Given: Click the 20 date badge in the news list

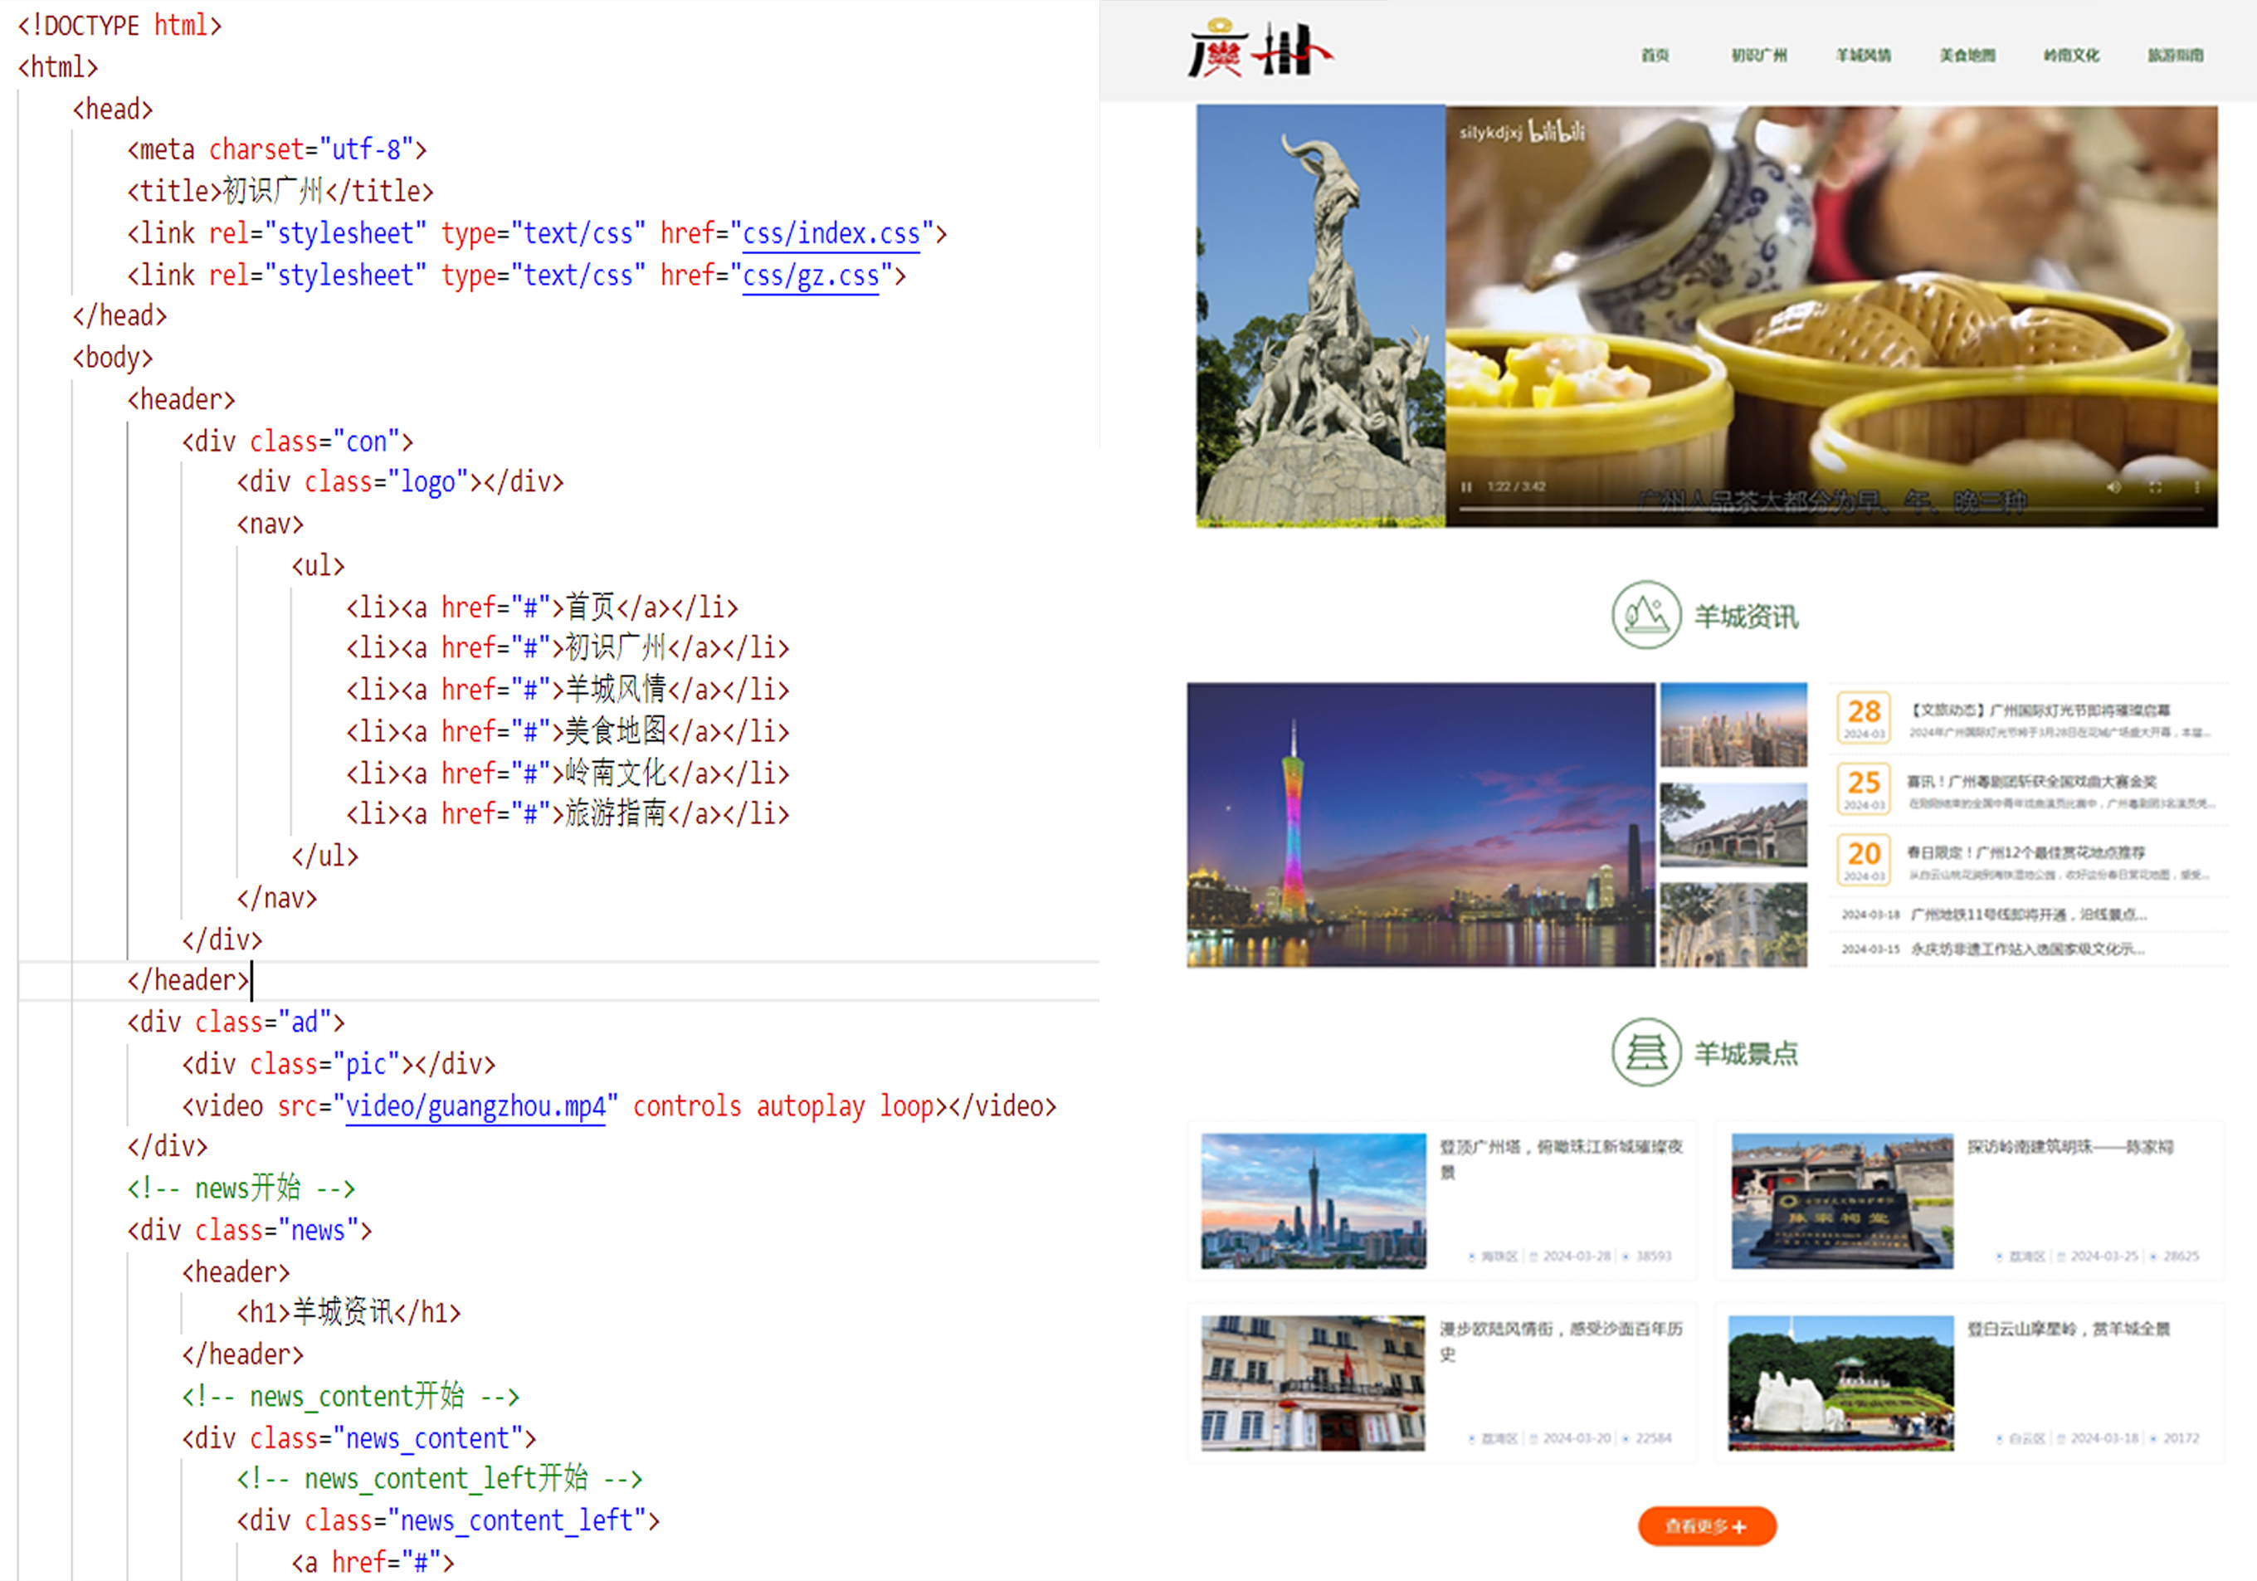Looking at the screenshot, I should (1864, 859).
